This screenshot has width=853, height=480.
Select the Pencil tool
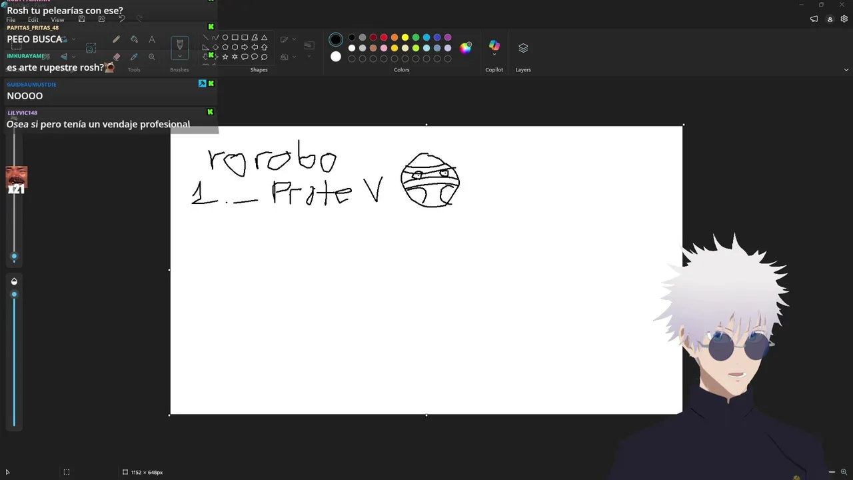(x=117, y=39)
